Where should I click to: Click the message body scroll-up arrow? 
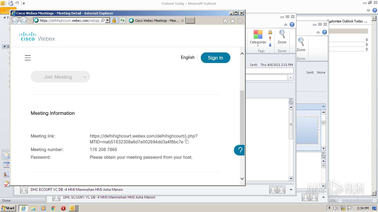pos(291,107)
